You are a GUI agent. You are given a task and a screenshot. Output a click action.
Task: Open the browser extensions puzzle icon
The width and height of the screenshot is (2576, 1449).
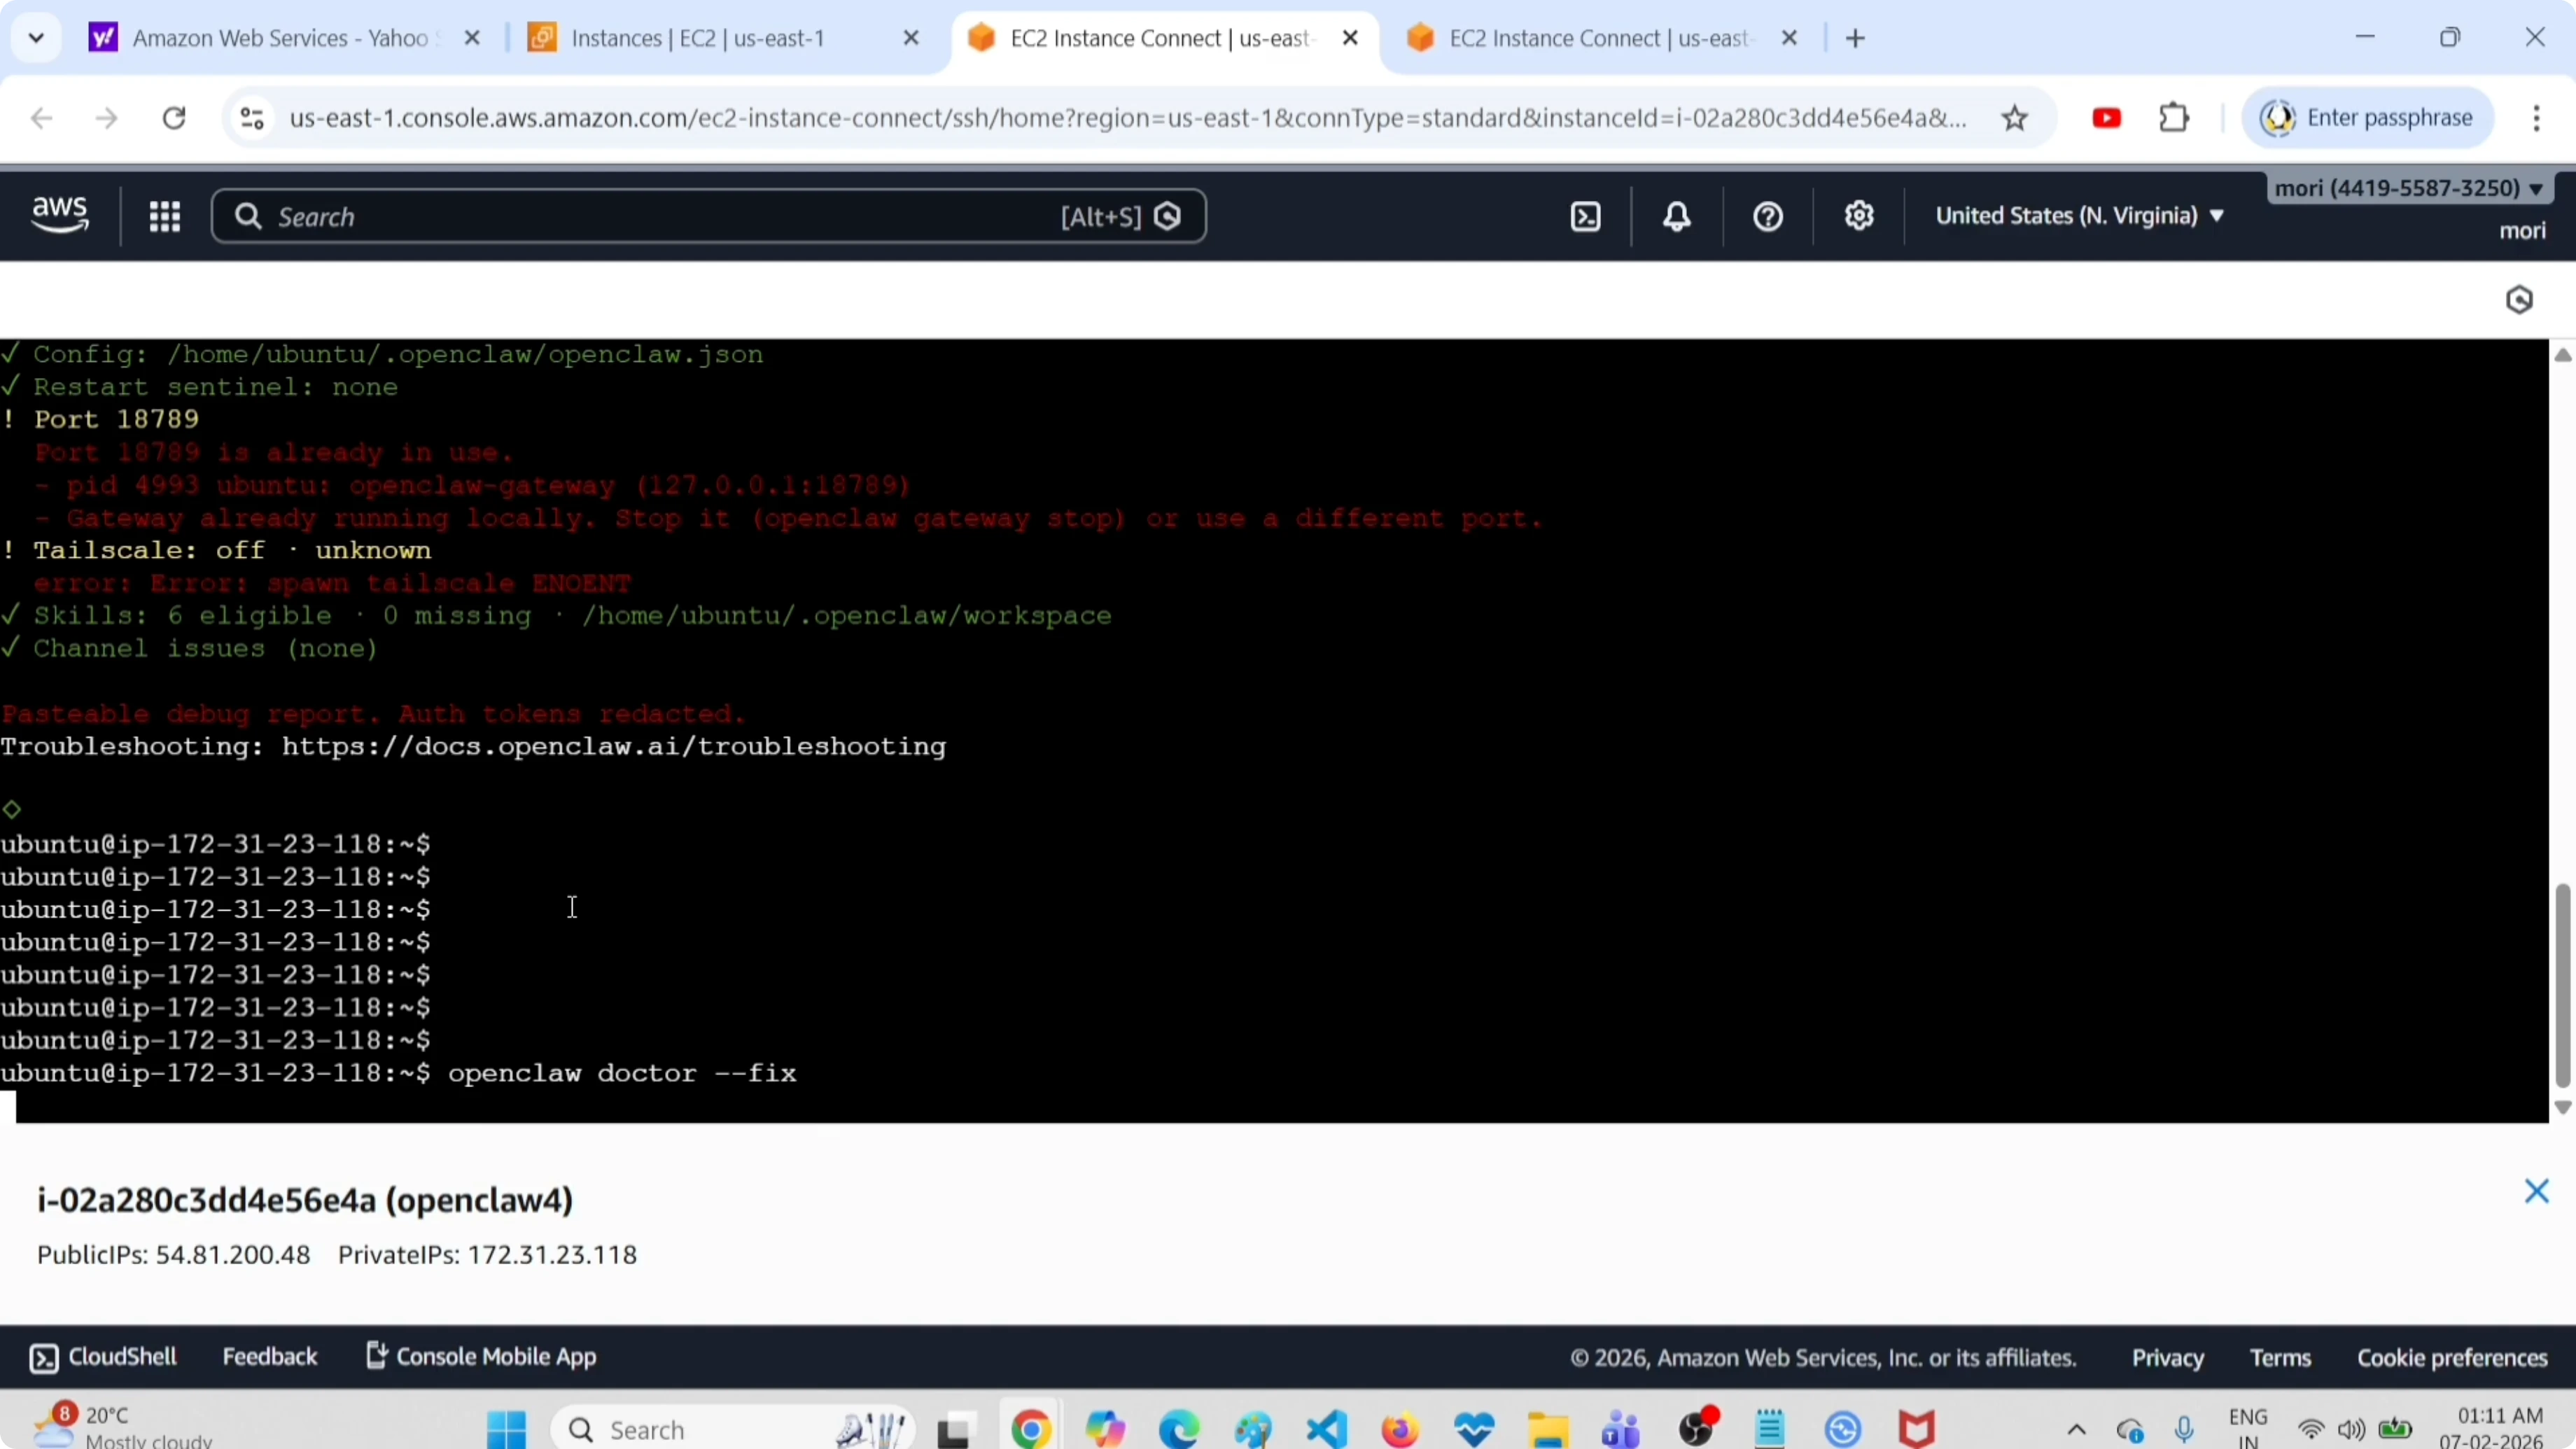tap(2174, 118)
